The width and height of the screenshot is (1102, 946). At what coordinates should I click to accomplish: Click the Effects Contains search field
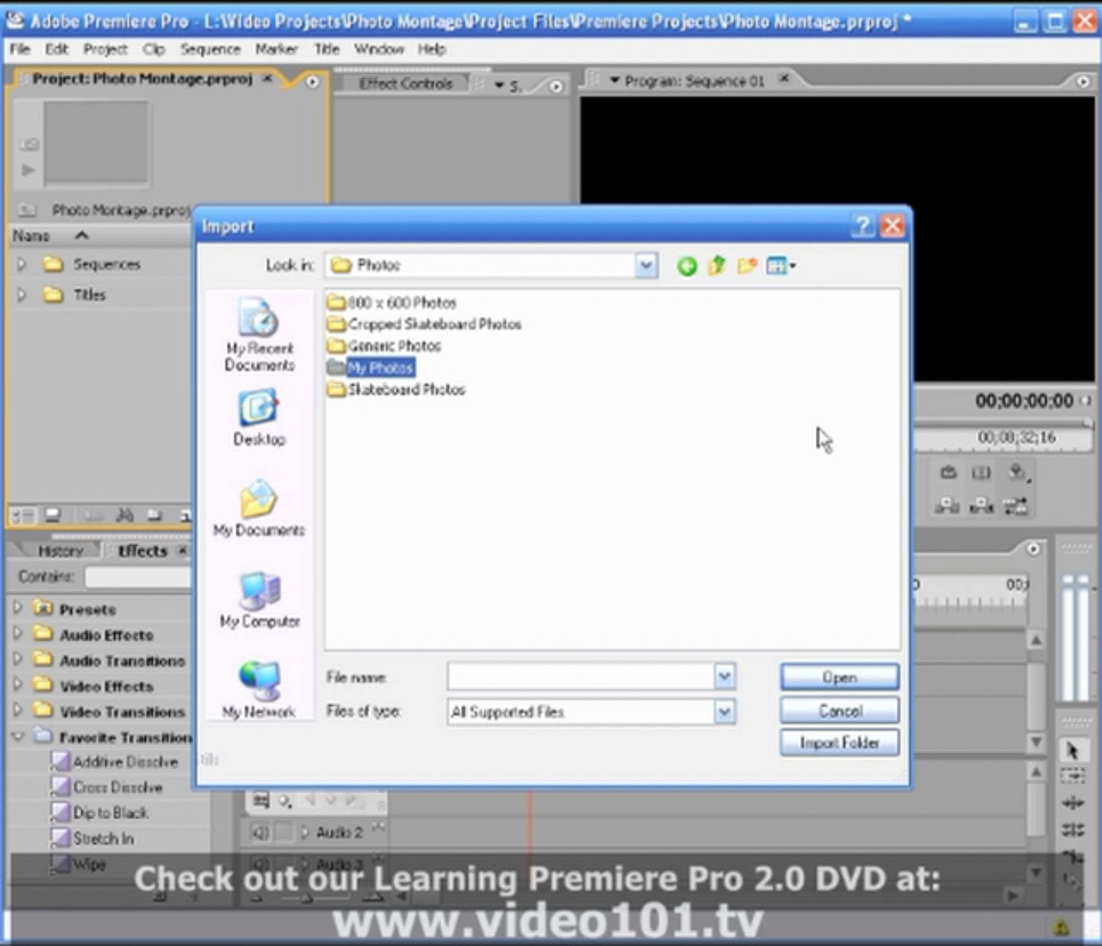click(x=138, y=577)
